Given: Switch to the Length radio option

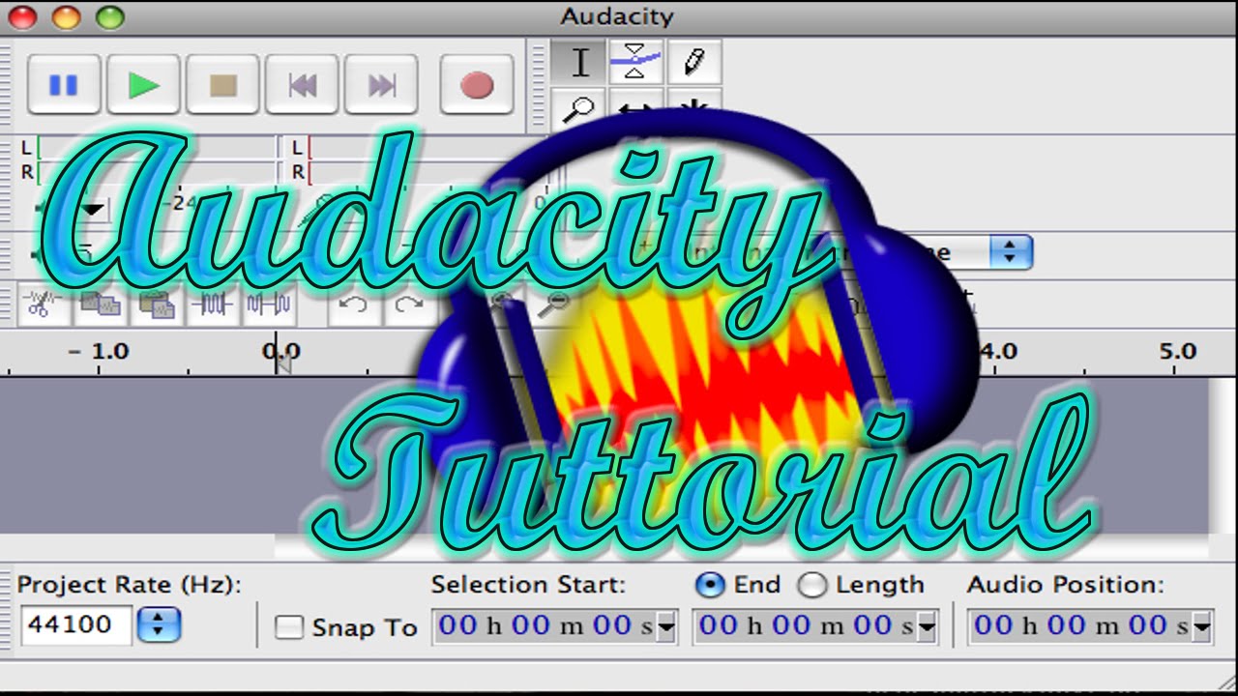Looking at the screenshot, I should coord(812,585).
